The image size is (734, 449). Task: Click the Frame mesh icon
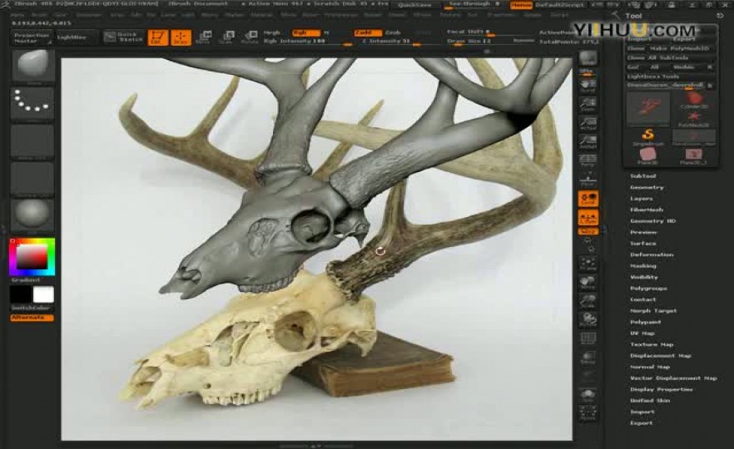coord(588,264)
